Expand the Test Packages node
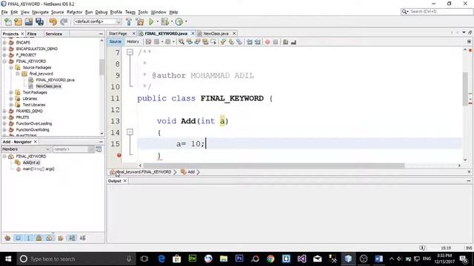 (x=11, y=92)
